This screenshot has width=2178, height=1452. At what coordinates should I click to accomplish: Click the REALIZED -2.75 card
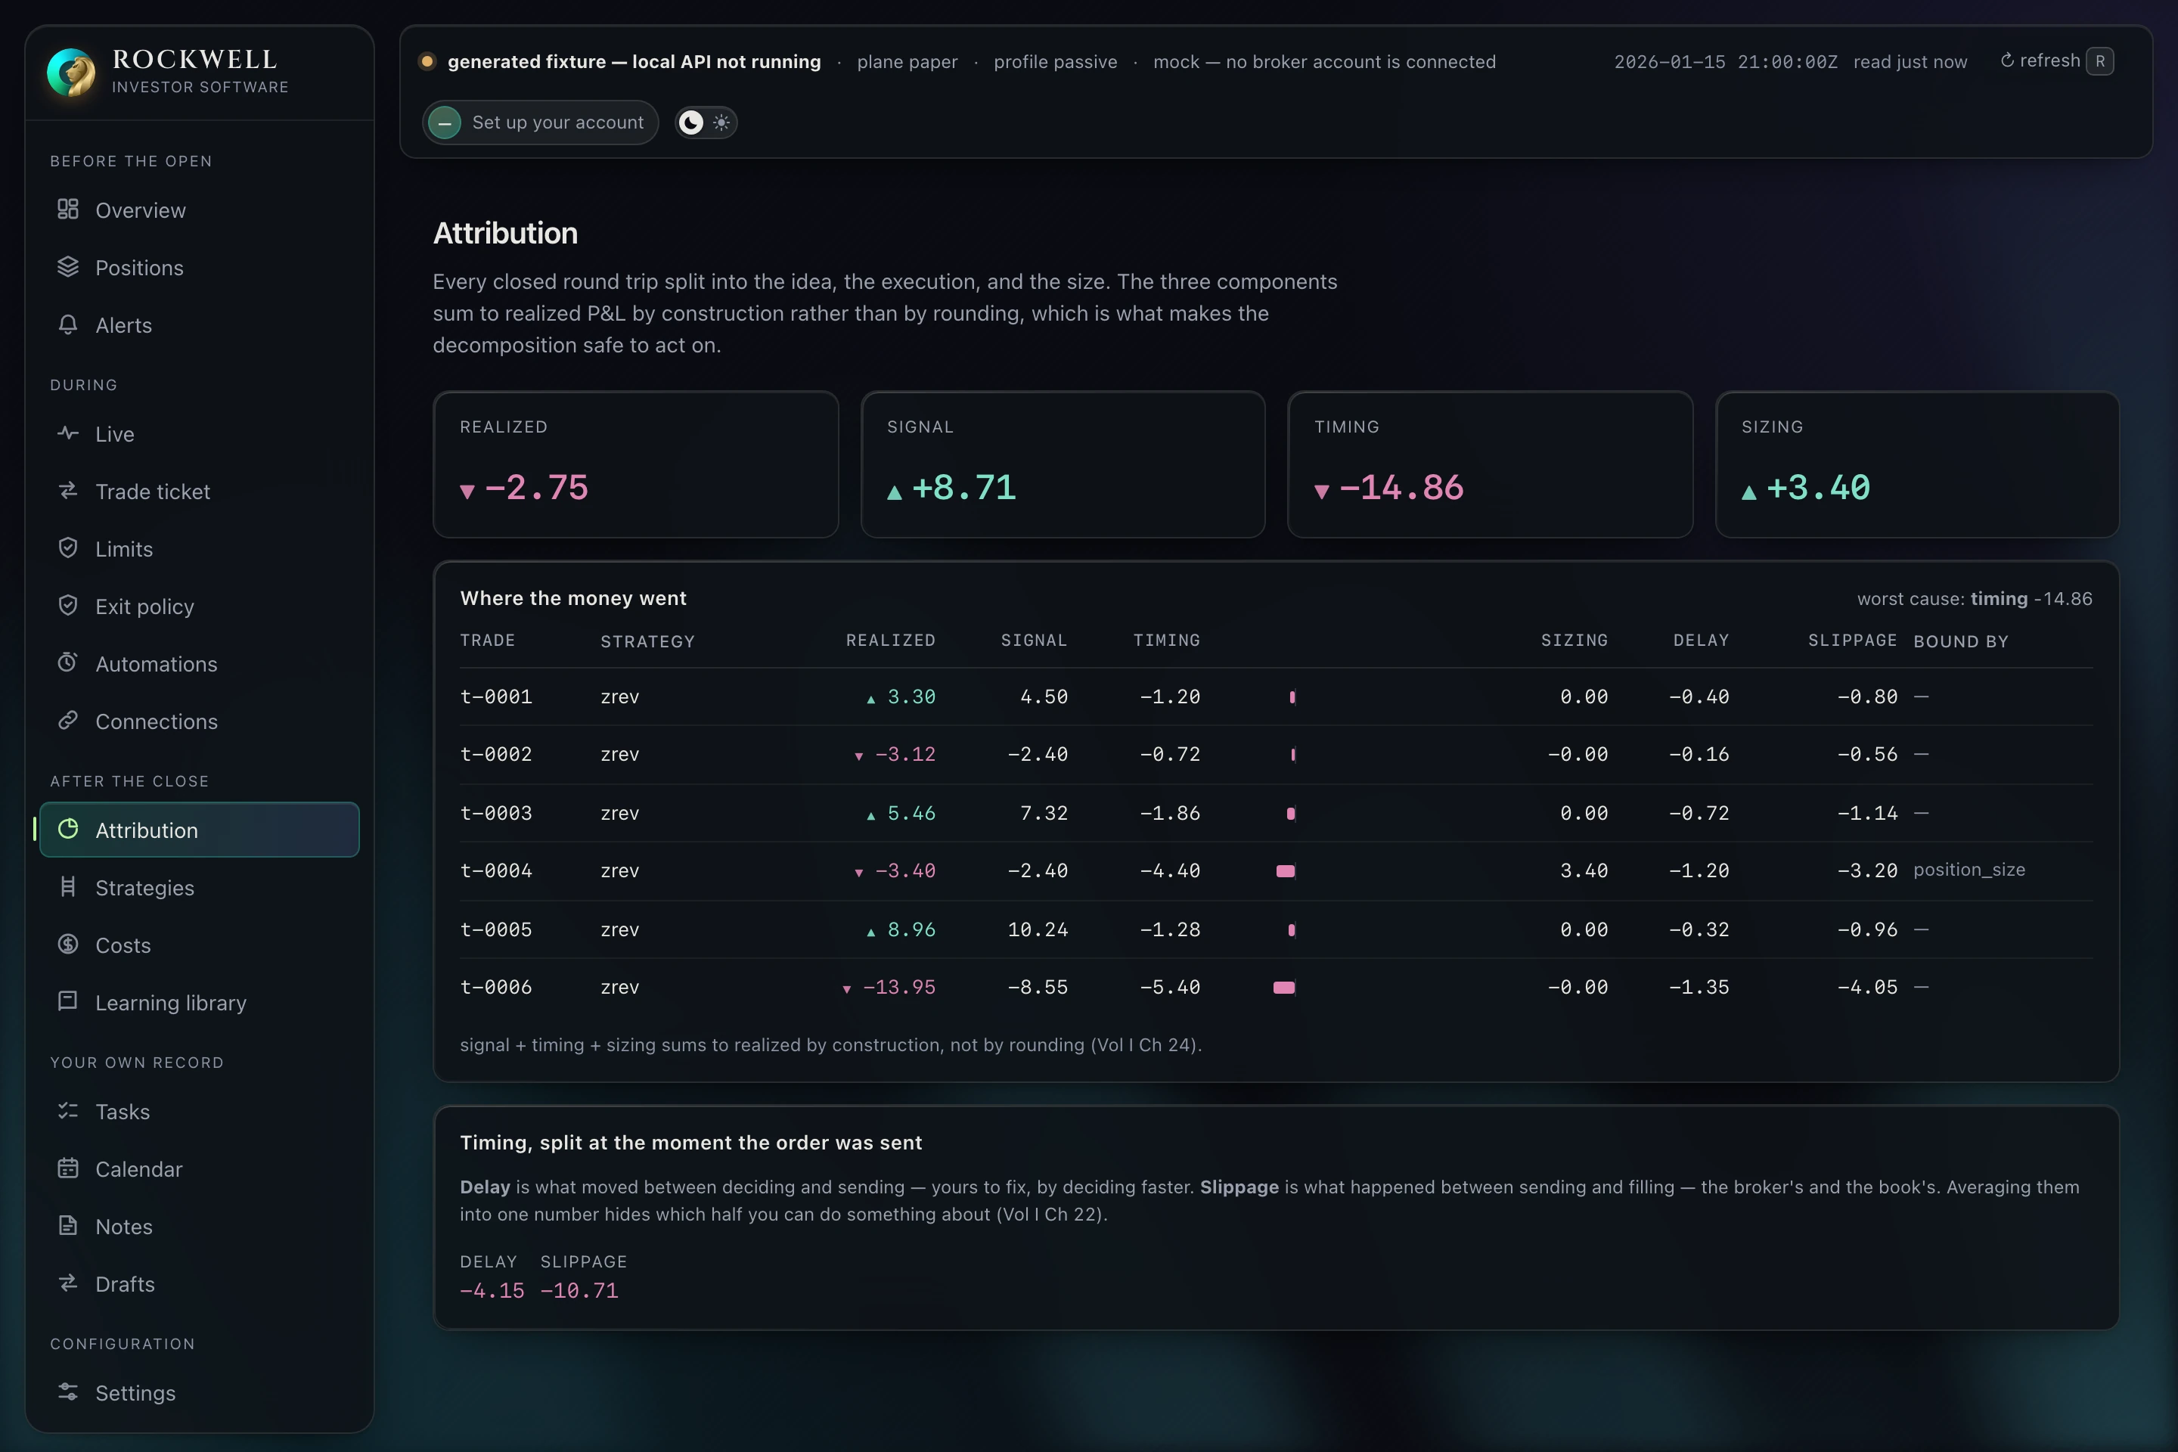click(635, 464)
